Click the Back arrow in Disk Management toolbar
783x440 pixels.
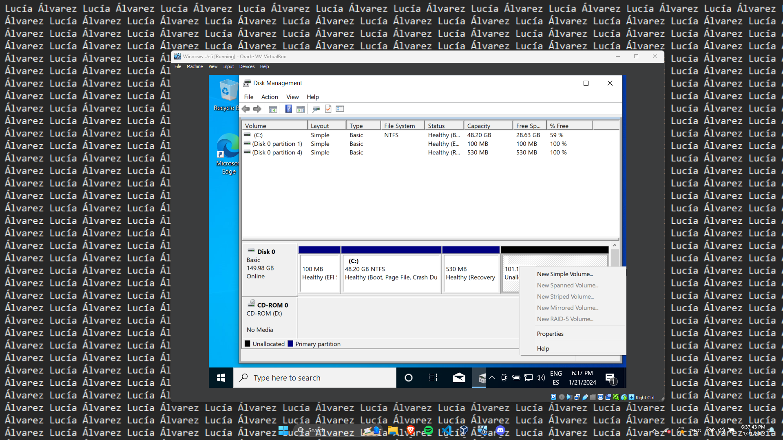(246, 109)
